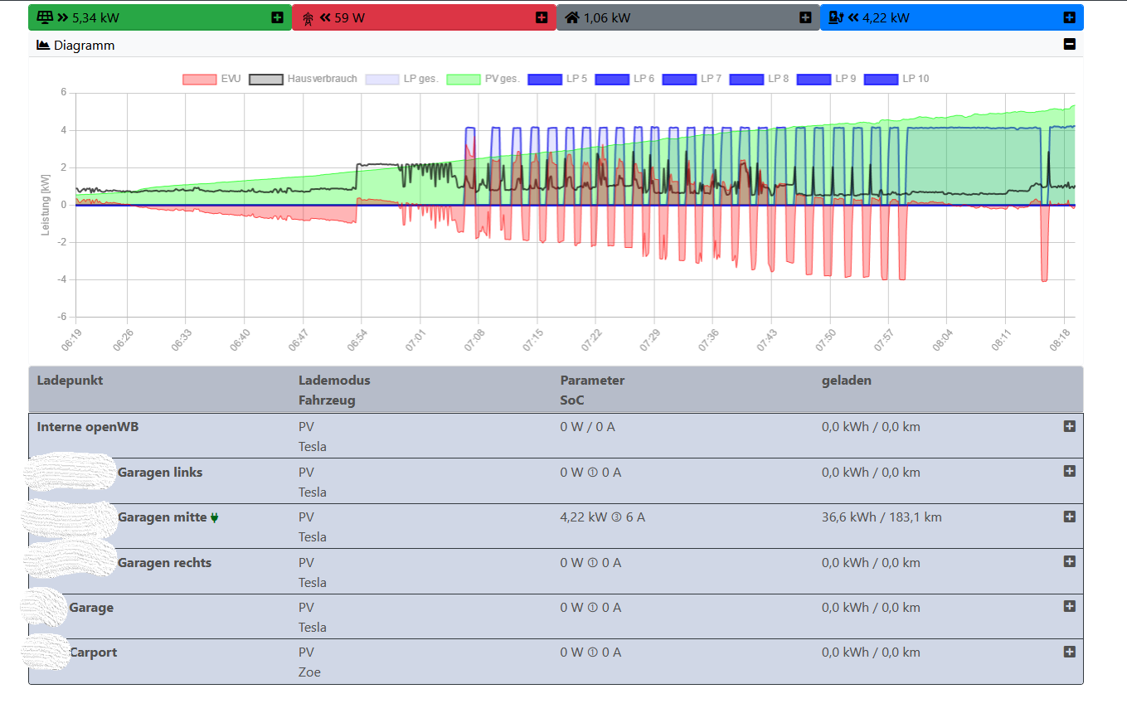Click LP 5 blue legend swatch

(x=544, y=80)
